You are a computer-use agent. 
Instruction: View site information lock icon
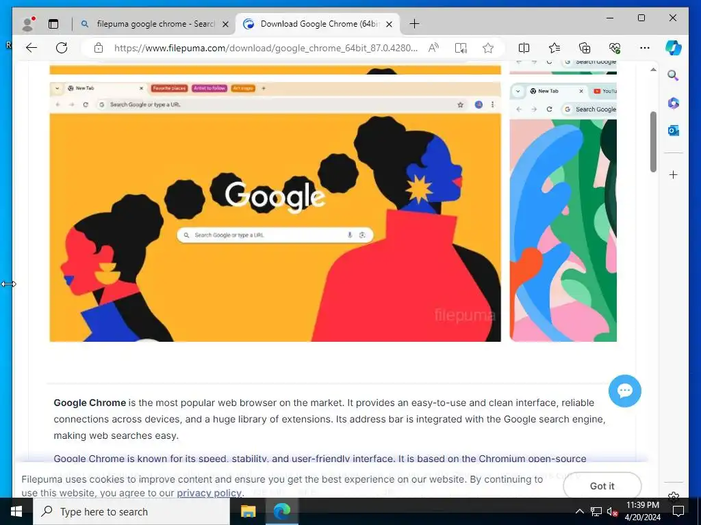tap(99, 48)
